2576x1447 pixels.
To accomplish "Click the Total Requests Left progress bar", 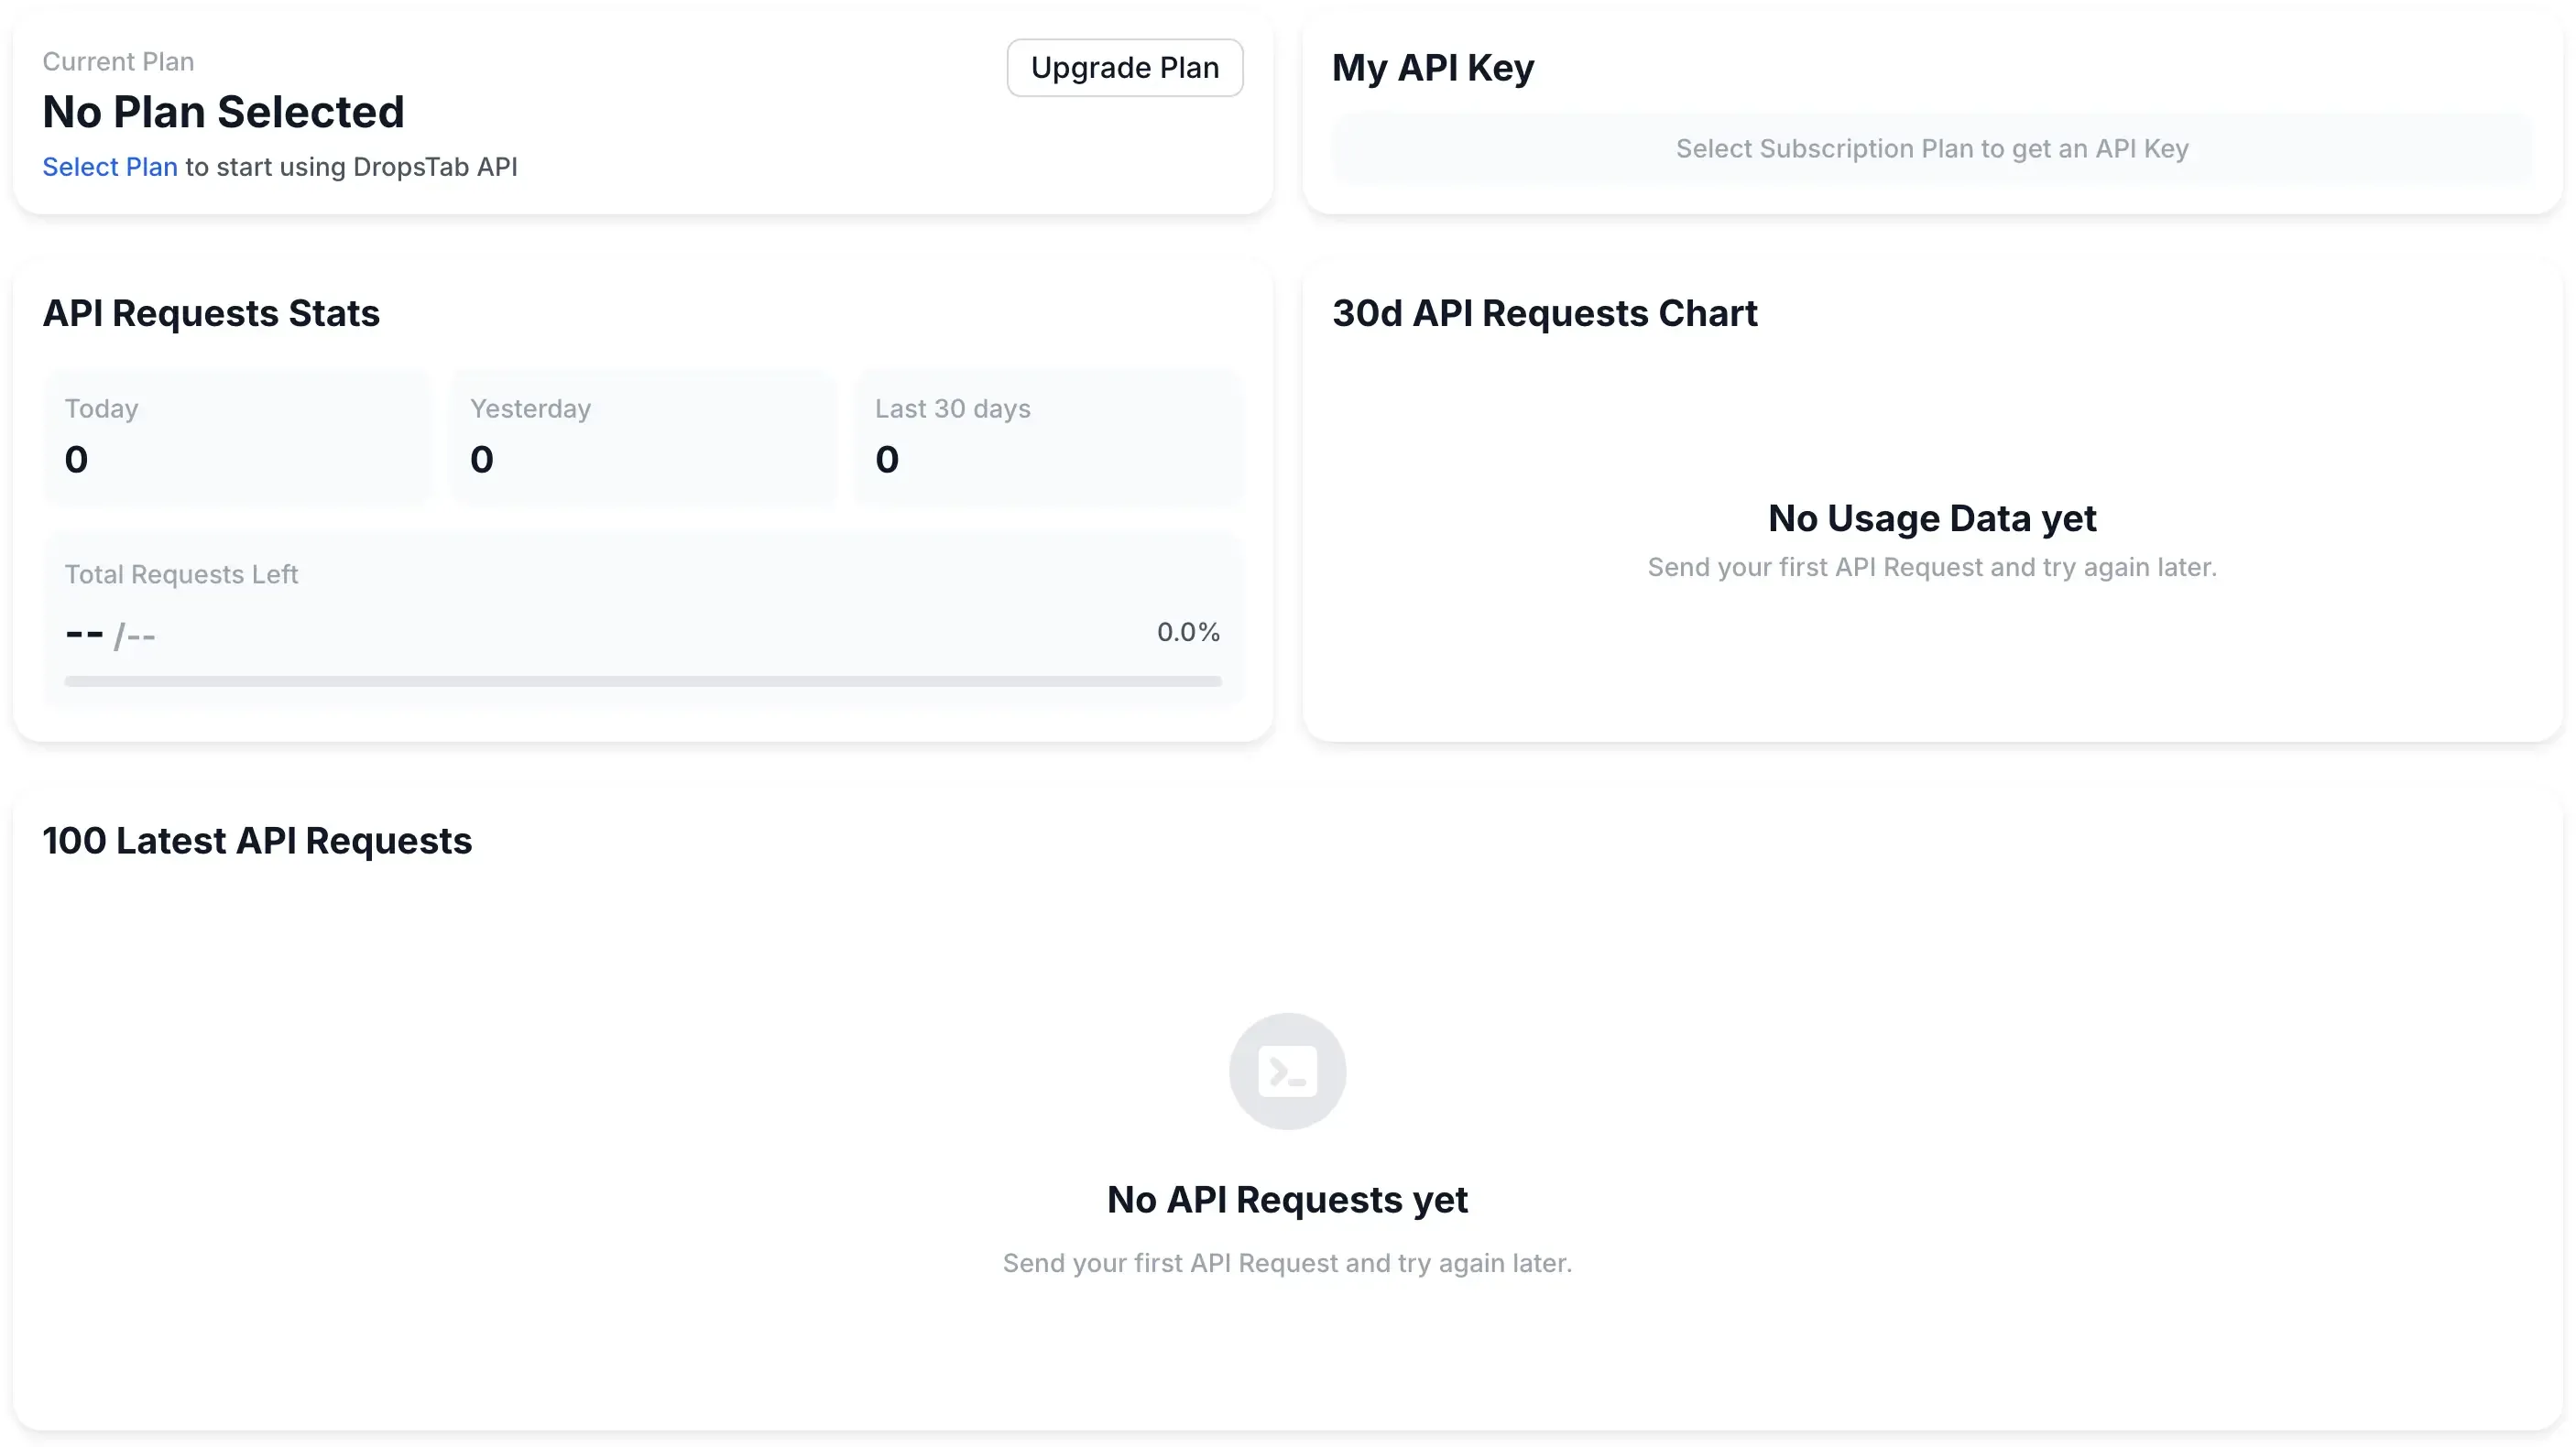I will tap(643, 681).
